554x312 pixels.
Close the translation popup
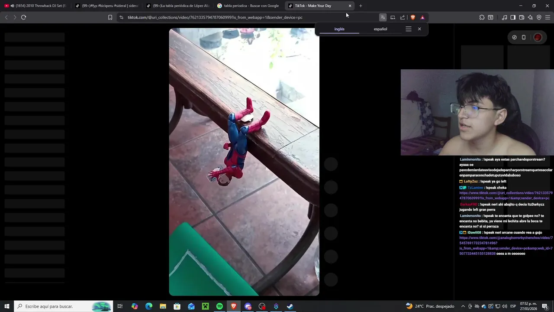pyautogui.click(x=419, y=29)
